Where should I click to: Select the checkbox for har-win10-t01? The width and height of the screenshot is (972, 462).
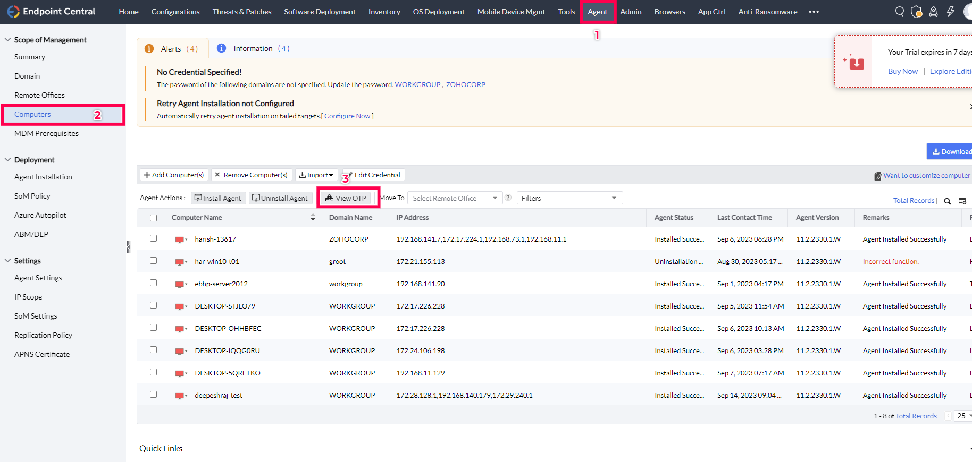pyautogui.click(x=154, y=261)
